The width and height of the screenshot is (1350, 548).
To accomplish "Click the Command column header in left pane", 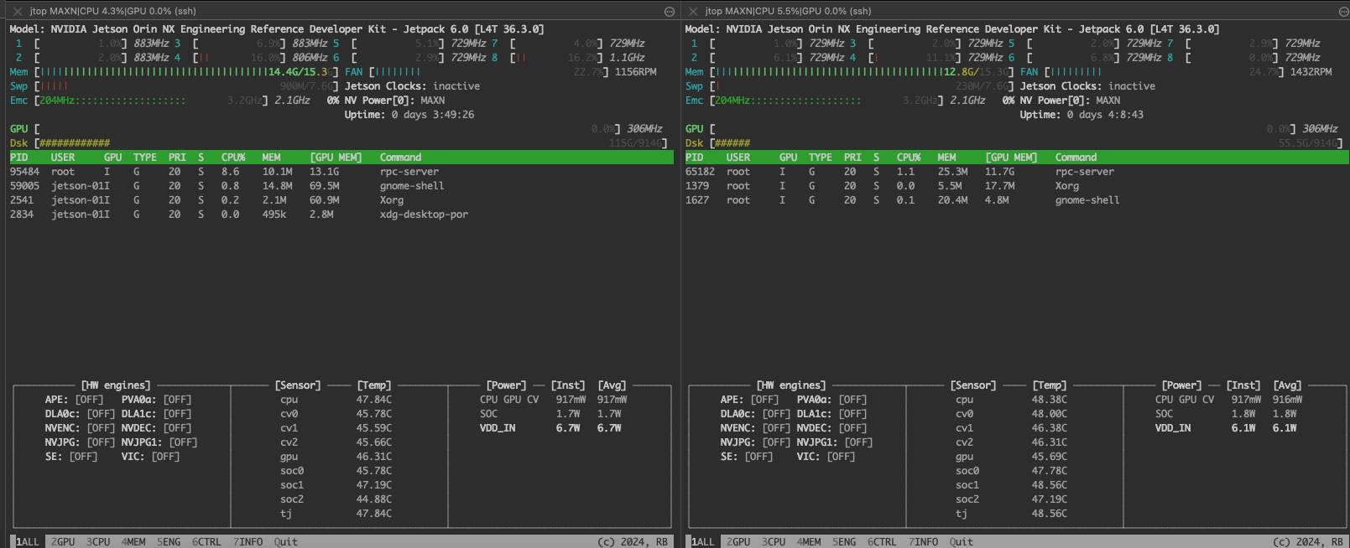I will 400,158.
